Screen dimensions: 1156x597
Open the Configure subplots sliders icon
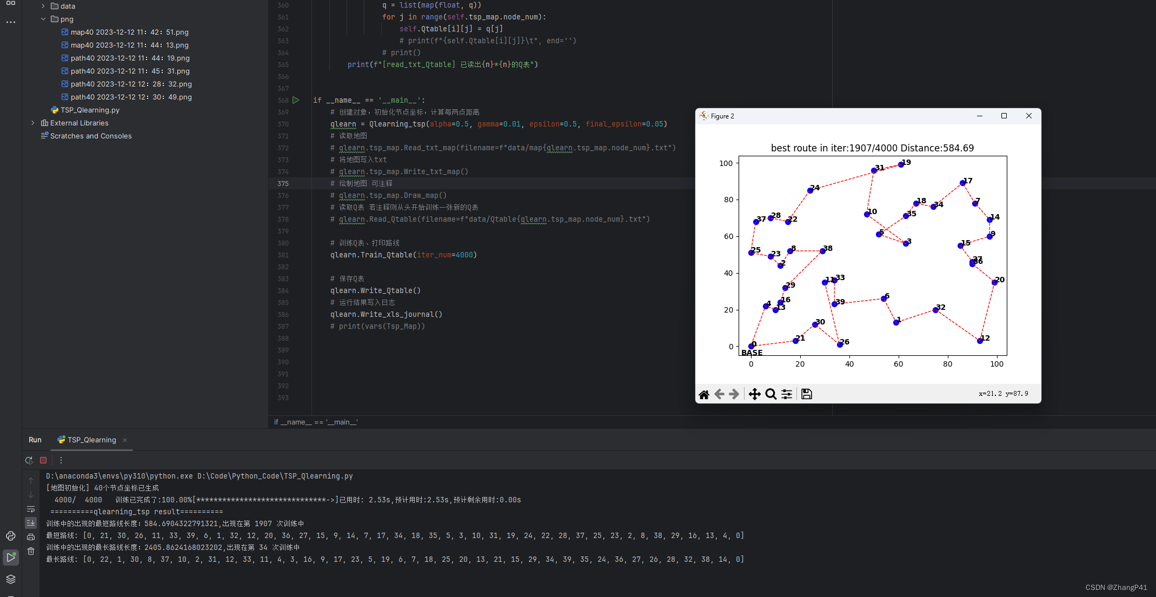click(x=787, y=394)
